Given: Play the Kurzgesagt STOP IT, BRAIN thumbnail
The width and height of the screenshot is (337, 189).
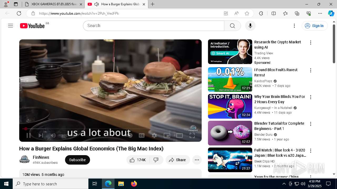Looking at the screenshot, I should [x=230, y=106].
